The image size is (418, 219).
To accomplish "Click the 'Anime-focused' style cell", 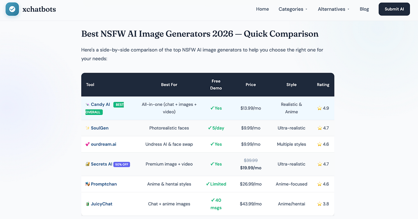I will click(291, 184).
